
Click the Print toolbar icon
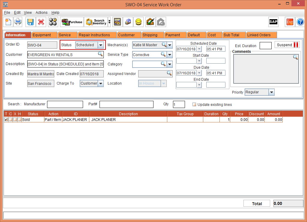(x=18, y=22)
